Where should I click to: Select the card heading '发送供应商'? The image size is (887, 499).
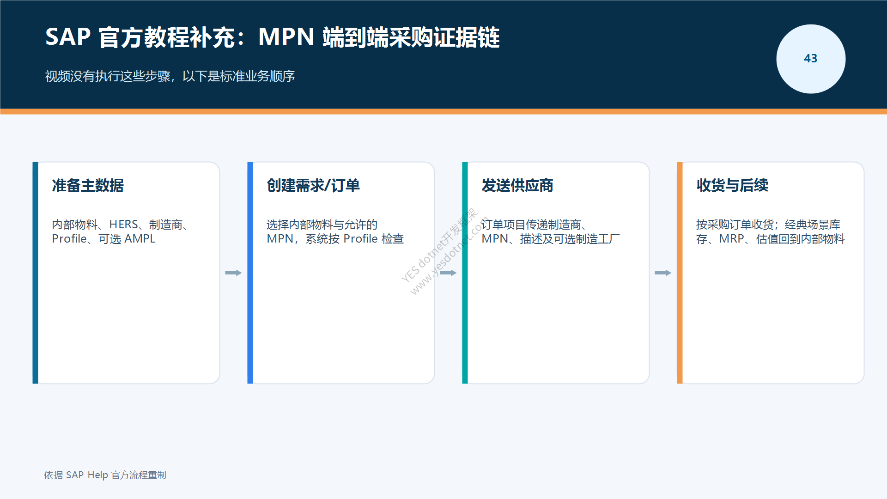coord(517,185)
